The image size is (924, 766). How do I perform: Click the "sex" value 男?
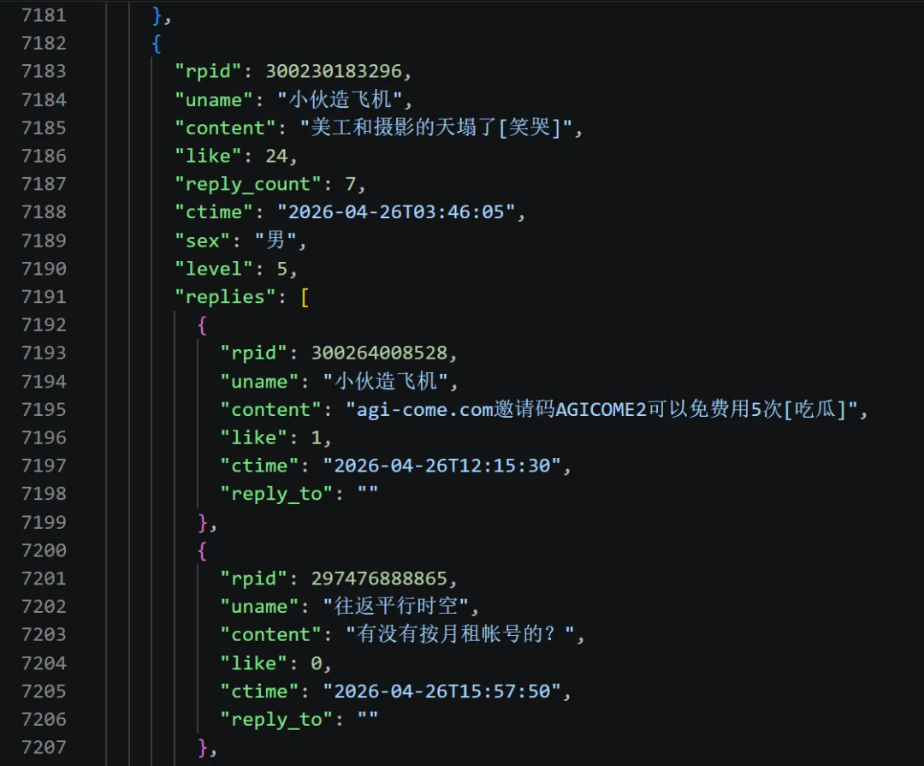coord(275,240)
